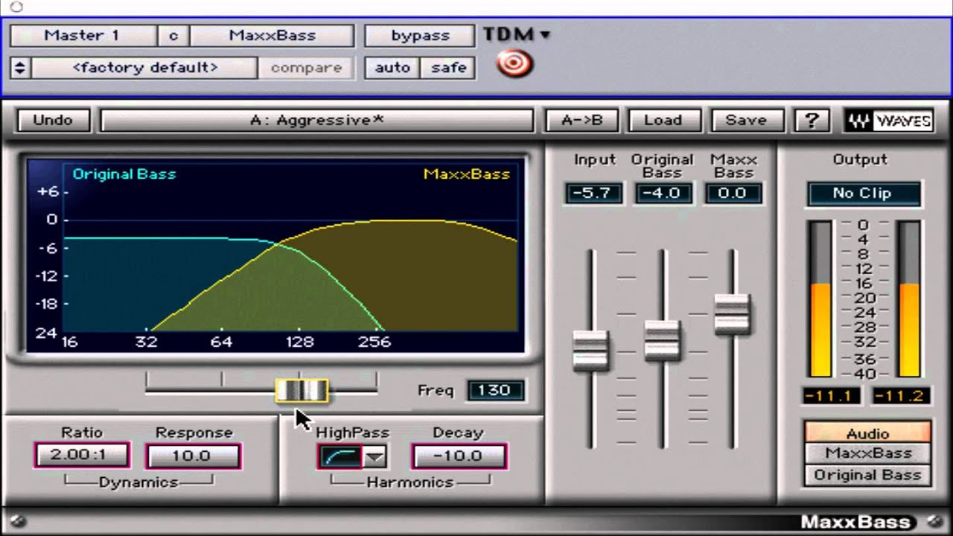The height and width of the screenshot is (536, 953).
Task: Open the Waves logo button
Action: [890, 121]
